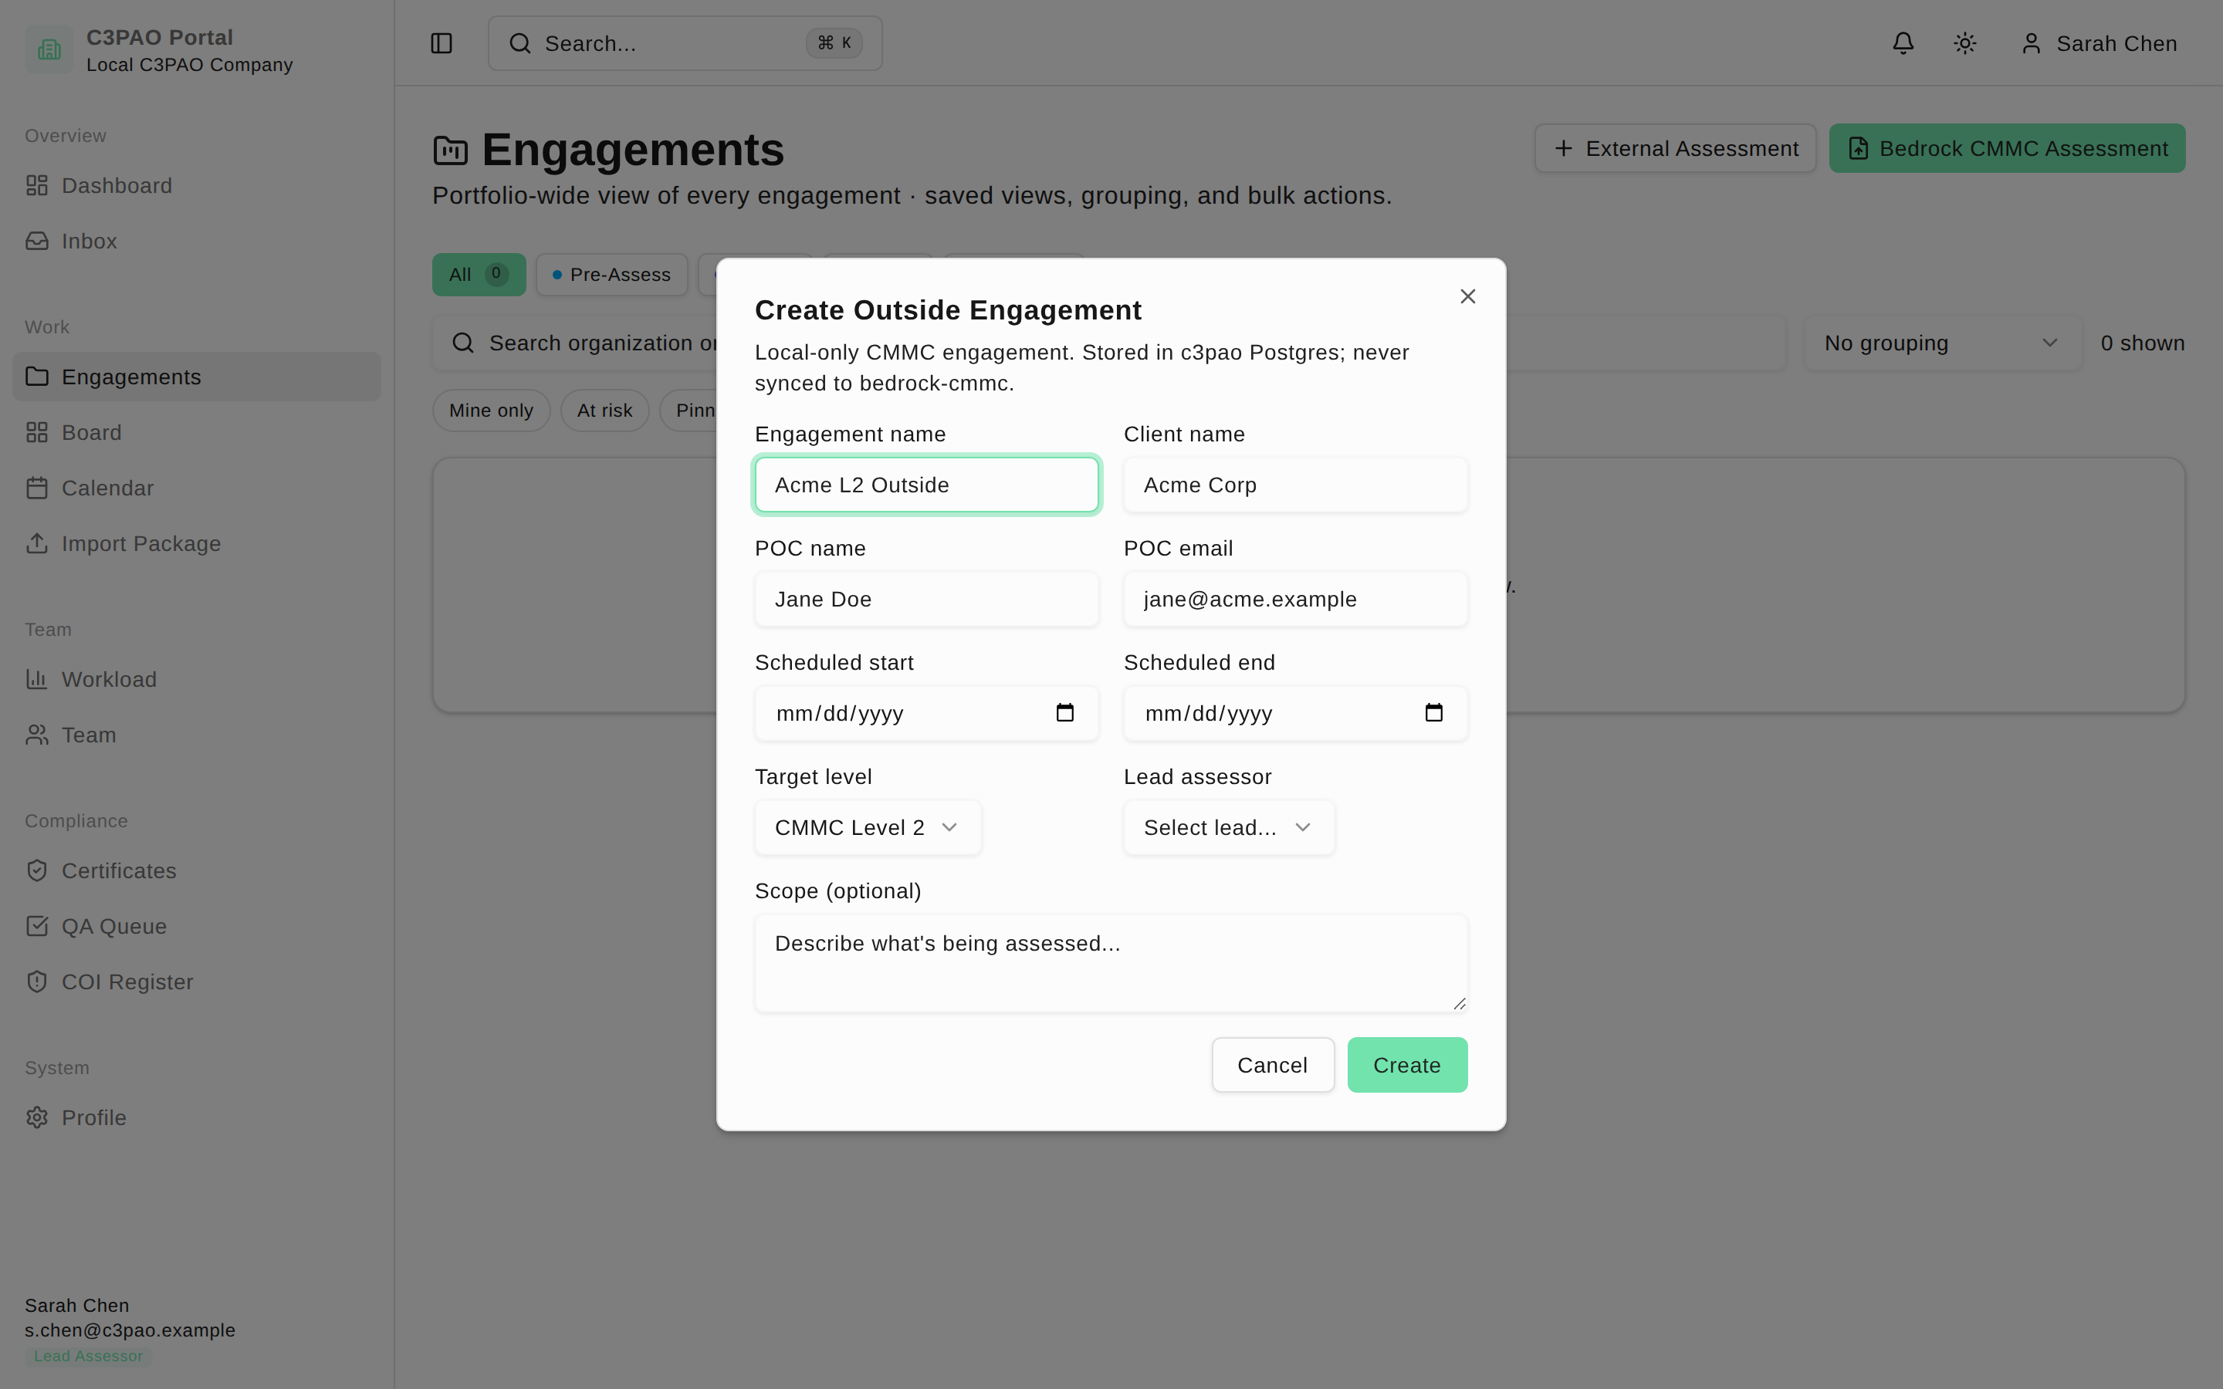Image resolution: width=2223 pixels, height=1389 pixels.
Task: Select the All engagements tab
Action: pos(479,275)
